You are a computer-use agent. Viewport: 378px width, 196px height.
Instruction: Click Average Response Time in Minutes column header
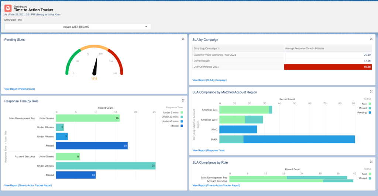[305, 48]
